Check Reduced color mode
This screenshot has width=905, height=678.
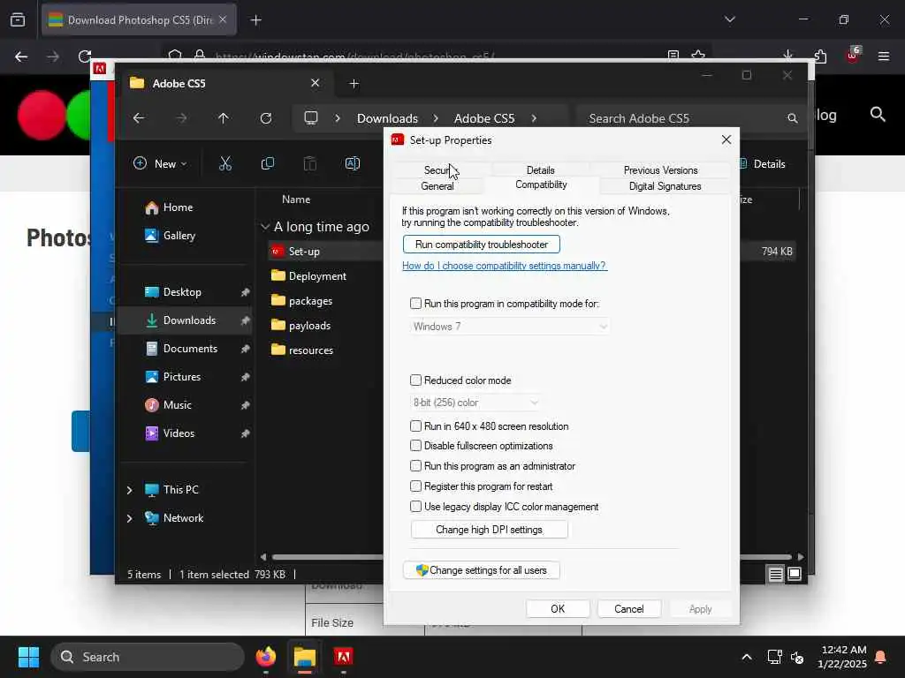[415, 380]
